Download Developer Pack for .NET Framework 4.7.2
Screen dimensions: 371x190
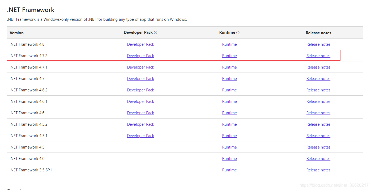(x=140, y=56)
